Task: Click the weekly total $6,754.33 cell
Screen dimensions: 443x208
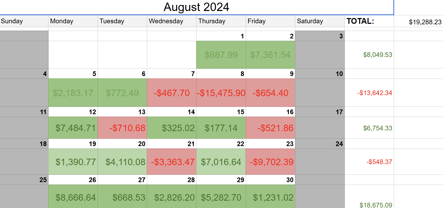Action: pos(369,128)
